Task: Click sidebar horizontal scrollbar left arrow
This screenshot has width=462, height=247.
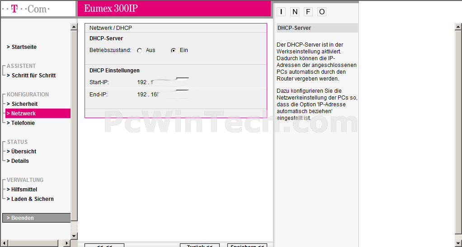Action: pyautogui.click(x=4, y=243)
